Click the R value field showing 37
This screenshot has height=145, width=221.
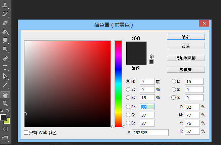tap(147, 107)
